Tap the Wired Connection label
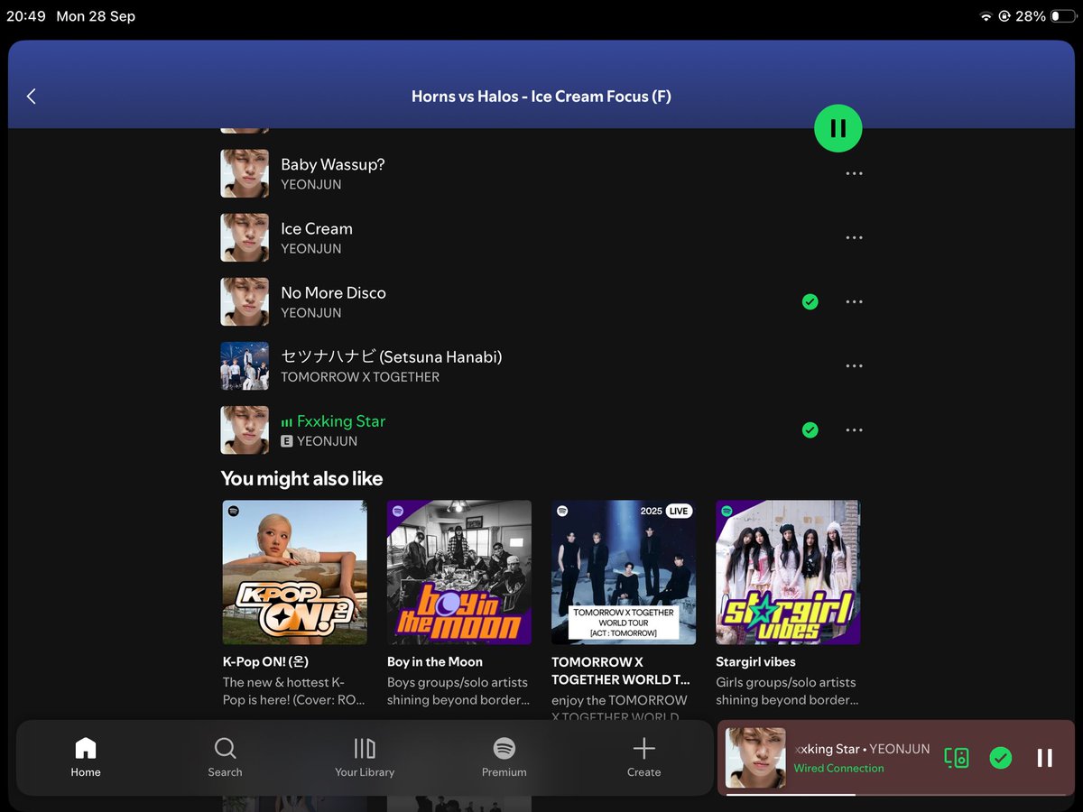 point(838,769)
